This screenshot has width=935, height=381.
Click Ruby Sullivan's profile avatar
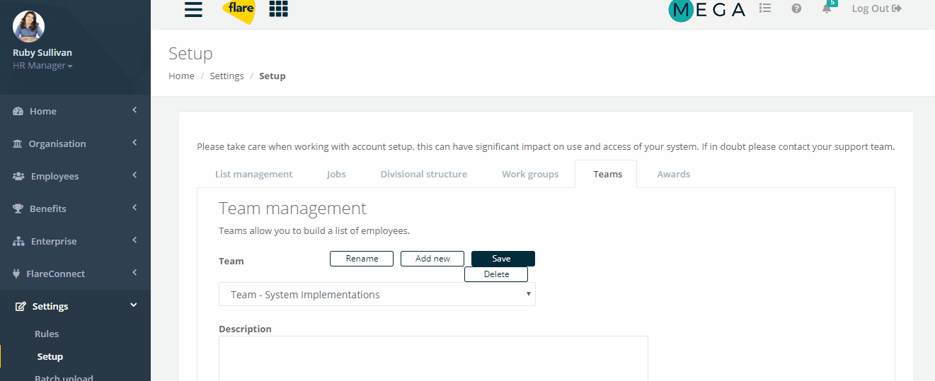29,27
